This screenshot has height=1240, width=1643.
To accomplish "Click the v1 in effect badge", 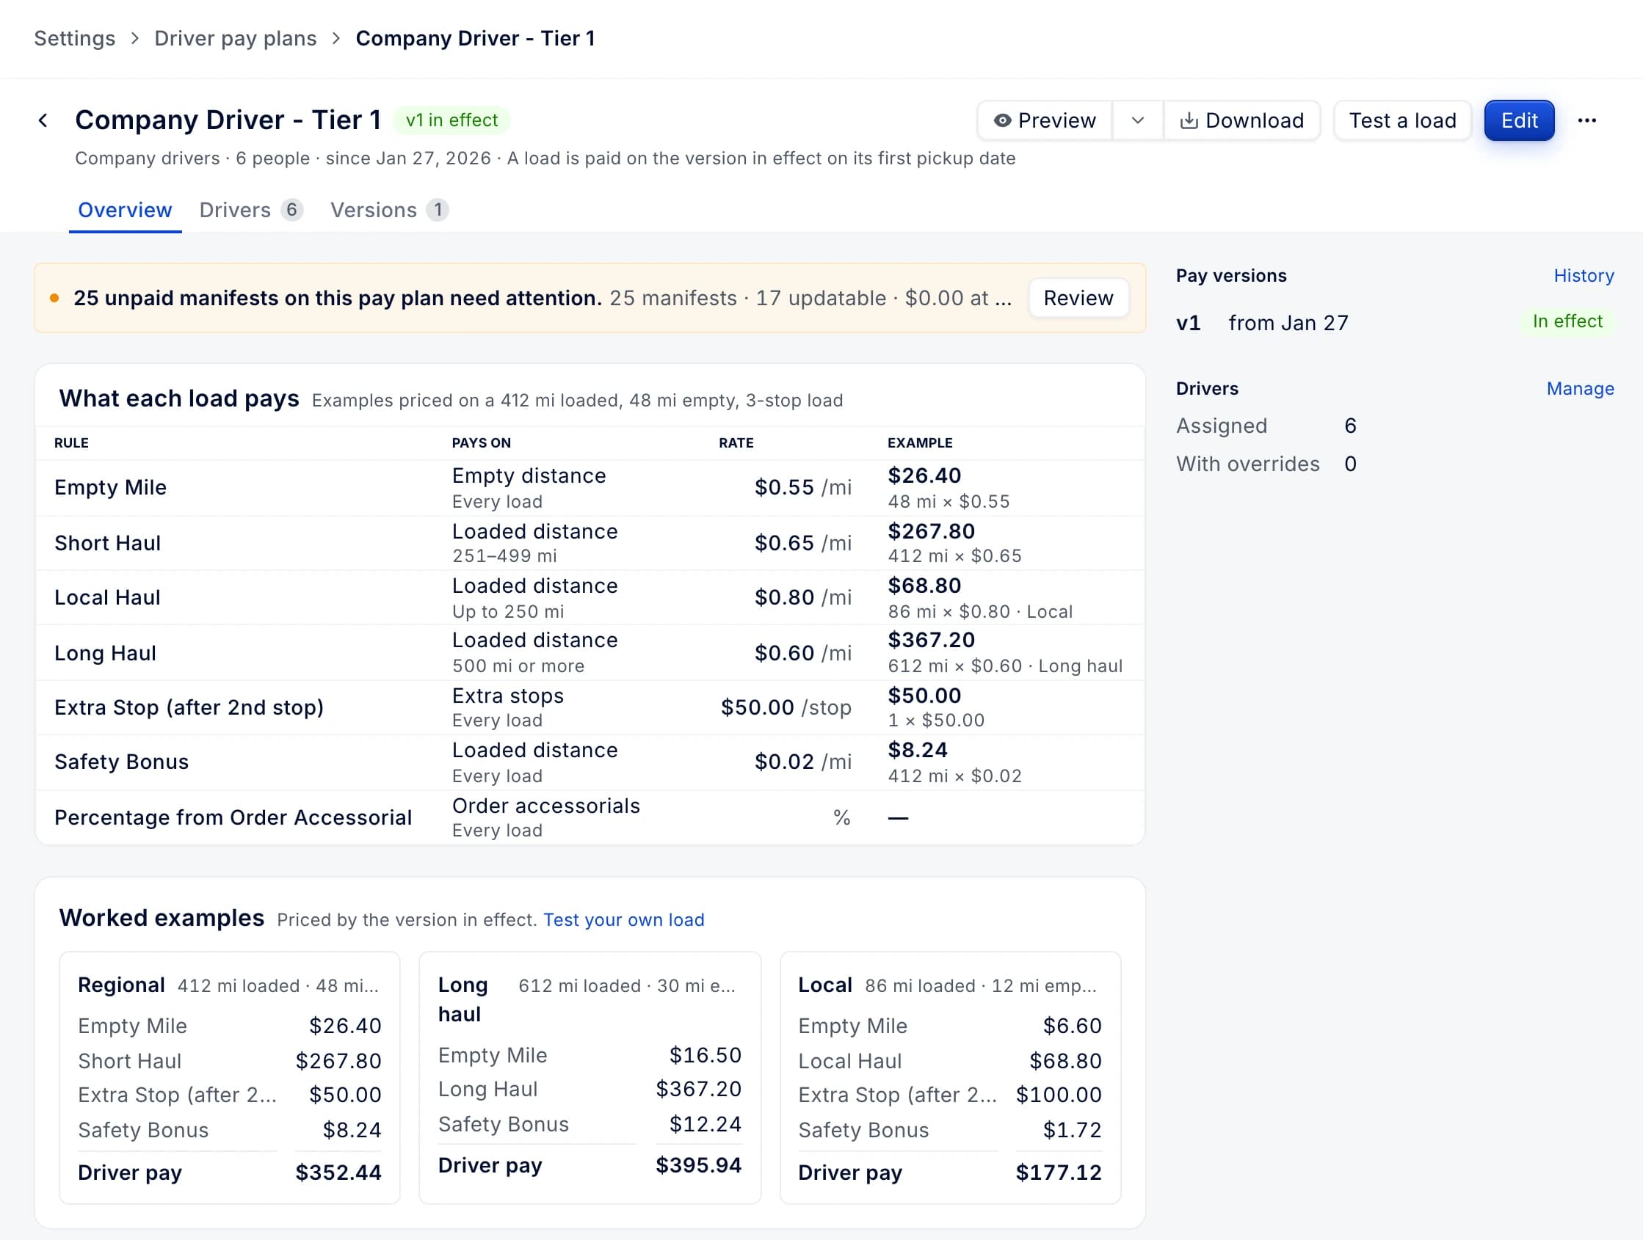I will (x=451, y=120).
